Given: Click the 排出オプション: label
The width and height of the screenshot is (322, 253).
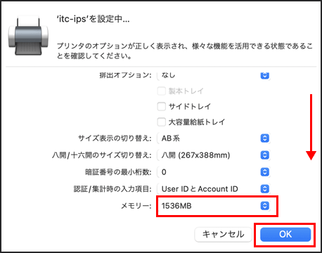Looking at the screenshot, I should coord(125,75).
